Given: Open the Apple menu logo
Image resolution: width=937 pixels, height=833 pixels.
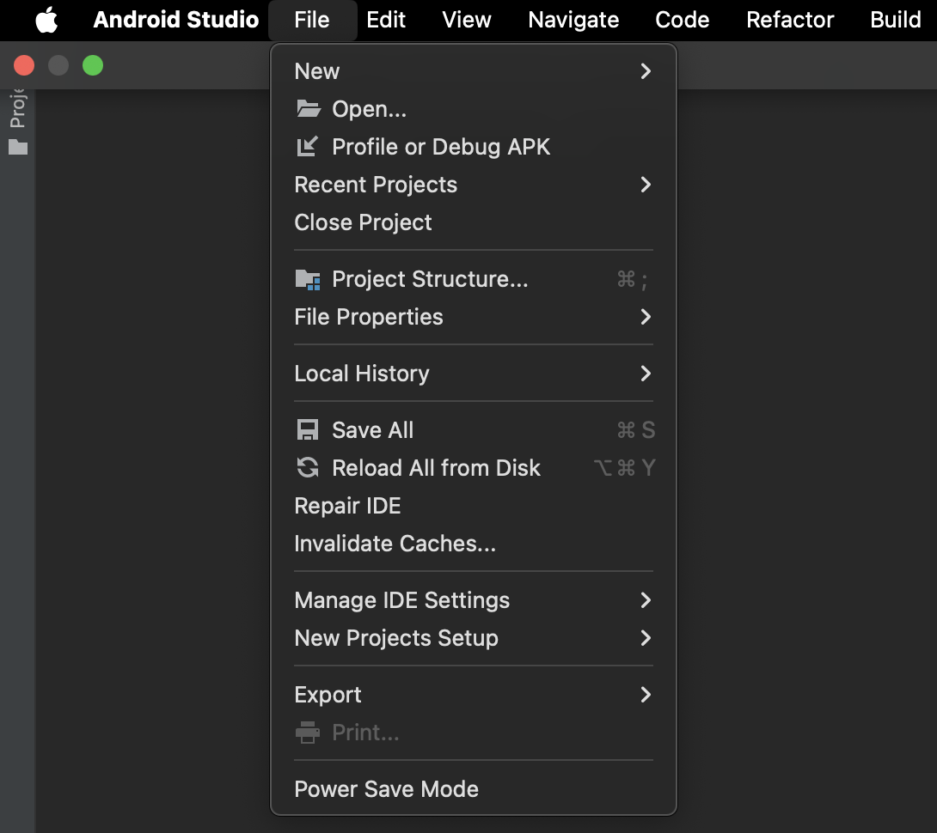Looking at the screenshot, I should click(46, 19).
